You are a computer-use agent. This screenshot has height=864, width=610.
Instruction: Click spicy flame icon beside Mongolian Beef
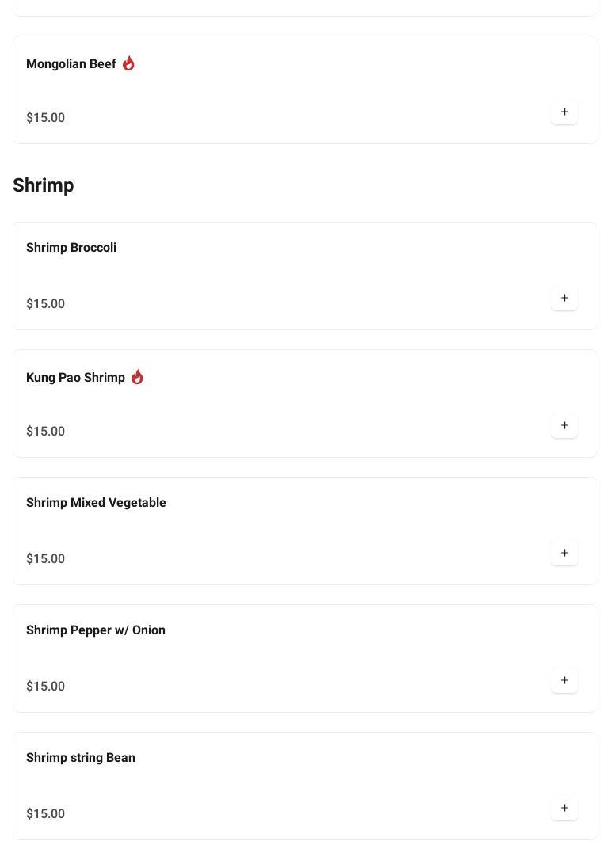[x=128, y=63]
